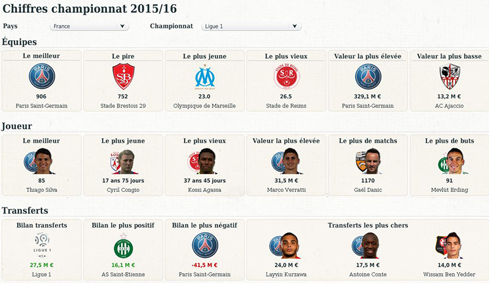The height and width of the screenshot is (283, 489).
Task: Click the Mevlüt Erding name link
Action: (x=449, y=189)
